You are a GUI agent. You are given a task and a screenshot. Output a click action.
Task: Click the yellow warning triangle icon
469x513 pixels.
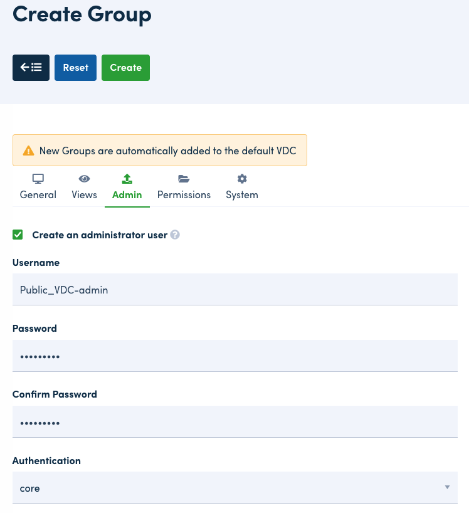28,151
